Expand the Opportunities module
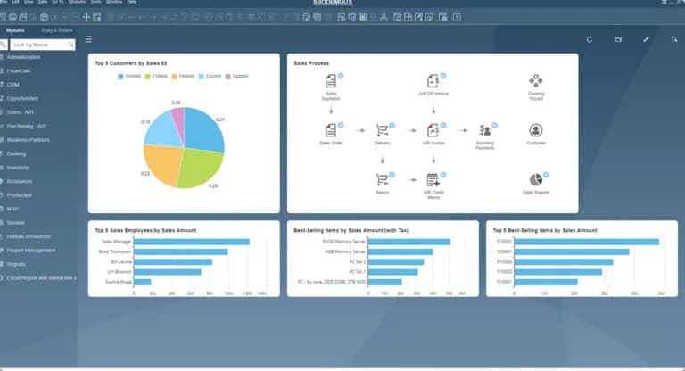Image resolution: width=685 pixels, height=371 pixels. coord(22,99)
